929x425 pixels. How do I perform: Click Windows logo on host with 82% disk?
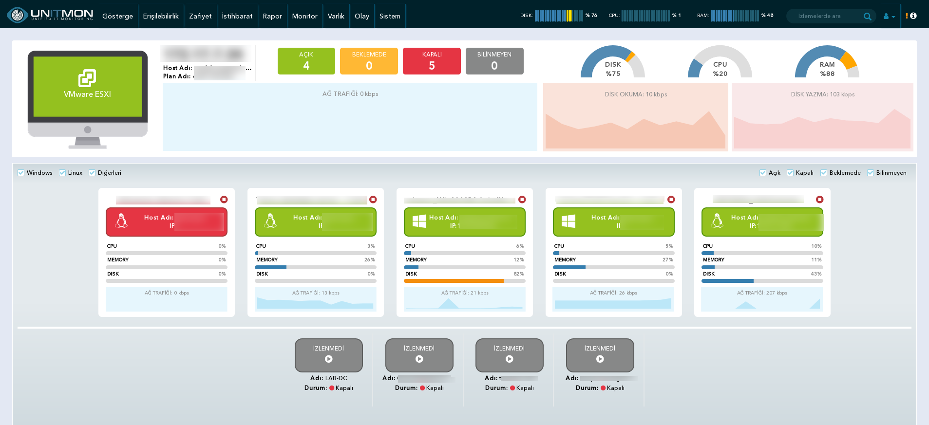419,222
